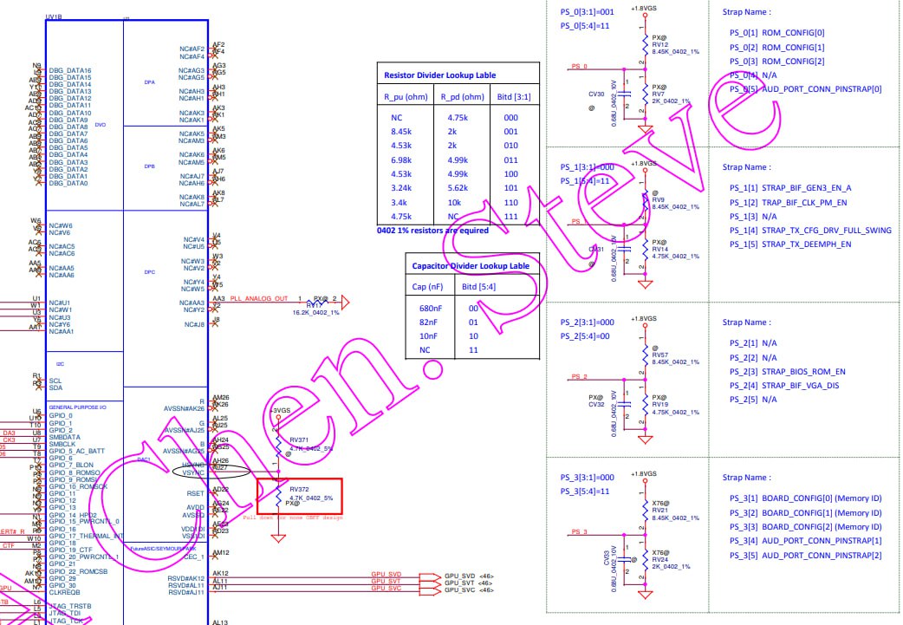Select the "Bitd [5:4]" column header

click(478, 286)
